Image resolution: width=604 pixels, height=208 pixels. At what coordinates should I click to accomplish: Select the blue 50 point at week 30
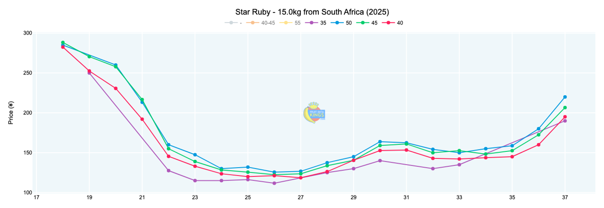click(380, 142)
